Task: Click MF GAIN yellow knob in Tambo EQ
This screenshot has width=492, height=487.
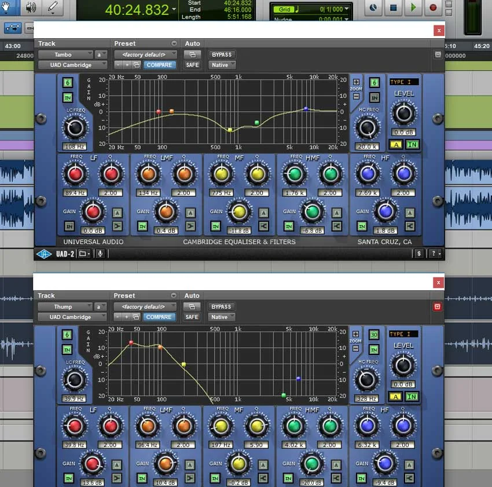Action: [x=239, y=213]
